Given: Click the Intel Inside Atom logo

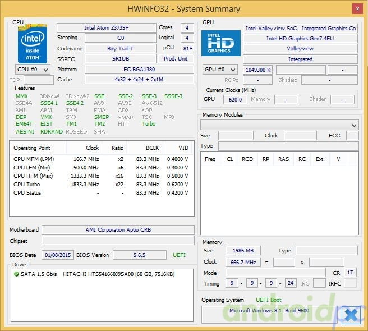Looking at the screenshot, I should pyautogui.click(x=33, y=44).
